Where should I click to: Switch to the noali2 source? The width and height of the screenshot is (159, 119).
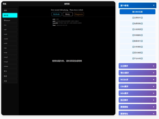pyautogui.click(x=10, y=39)
